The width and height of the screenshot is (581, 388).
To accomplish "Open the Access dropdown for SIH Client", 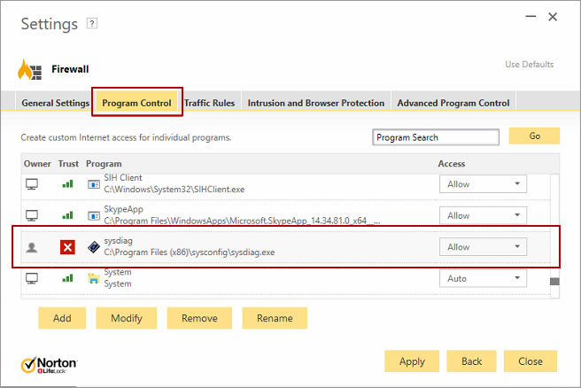I will [x=483, y=183].
